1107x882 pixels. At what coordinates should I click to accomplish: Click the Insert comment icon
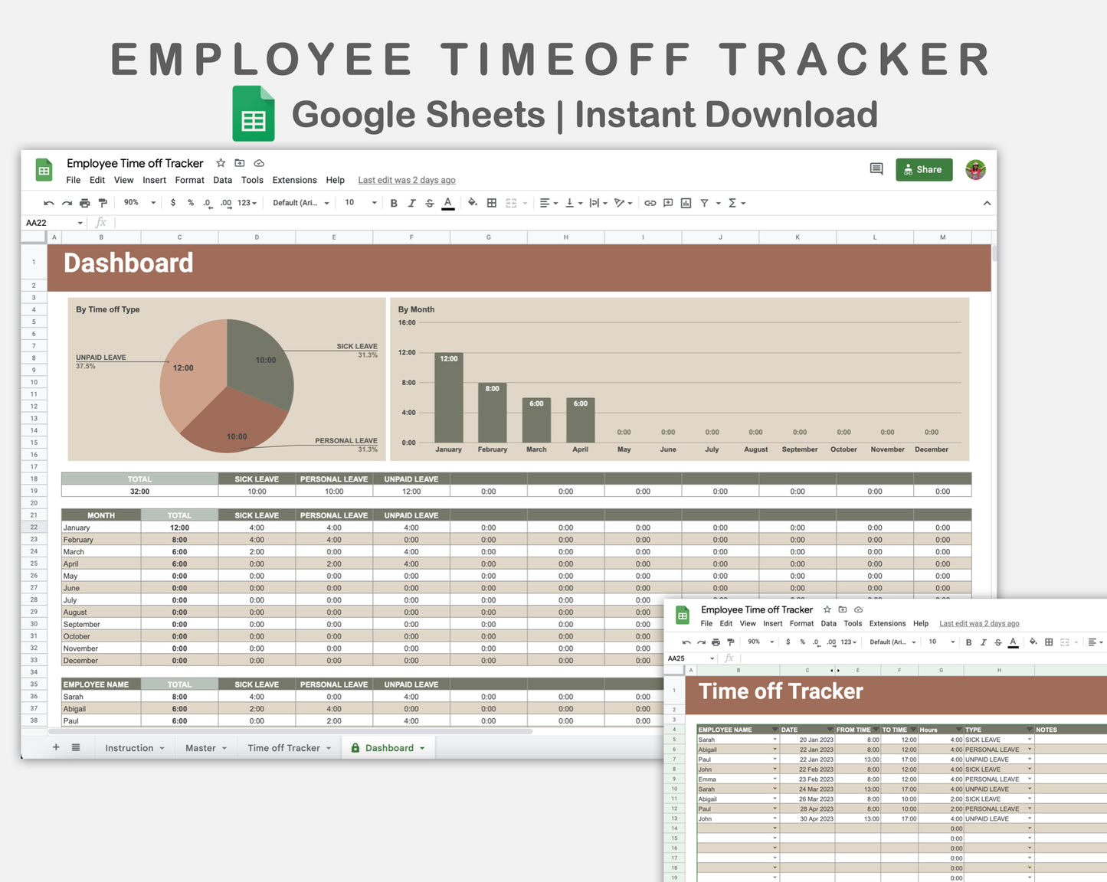pos(667,202)
